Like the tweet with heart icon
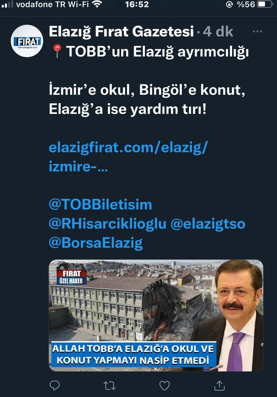The image size is (277, 397). [164, 386]
